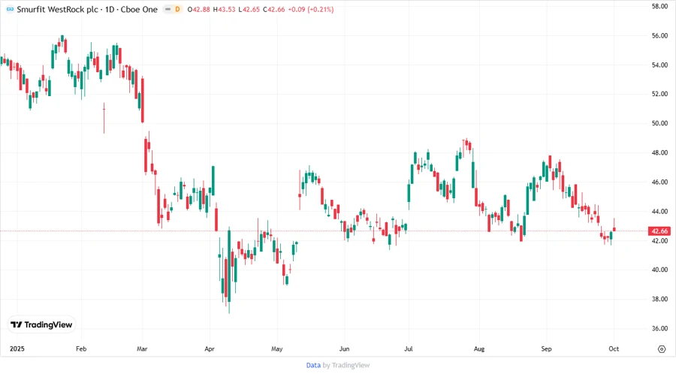Click the Jul label on time axis
This screenshot has height=374, width=676.
point(409,349)
